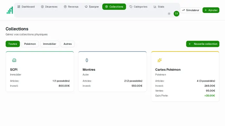Click 'Gérez vos collections physiques' subtitle
Viewport: 225px width, 126px height.
pyautogui.click(x=27, y=34)
